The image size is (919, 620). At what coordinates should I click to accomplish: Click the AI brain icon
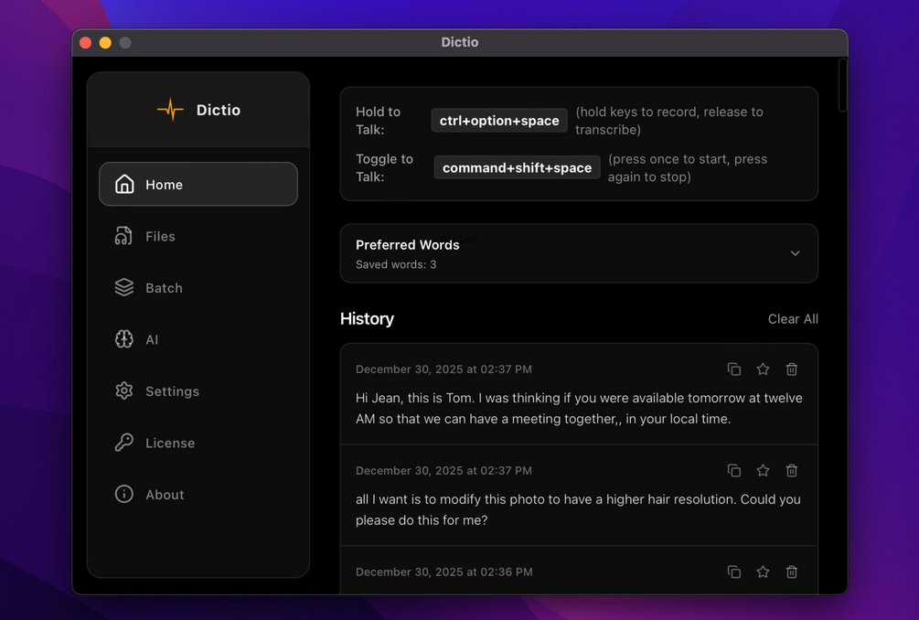123,339
